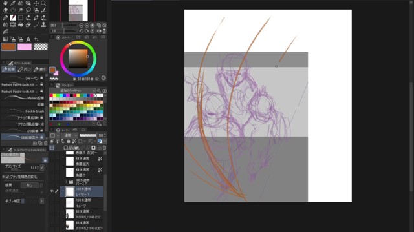Toggle the lock layer icon in layer panel

[69, 141]
